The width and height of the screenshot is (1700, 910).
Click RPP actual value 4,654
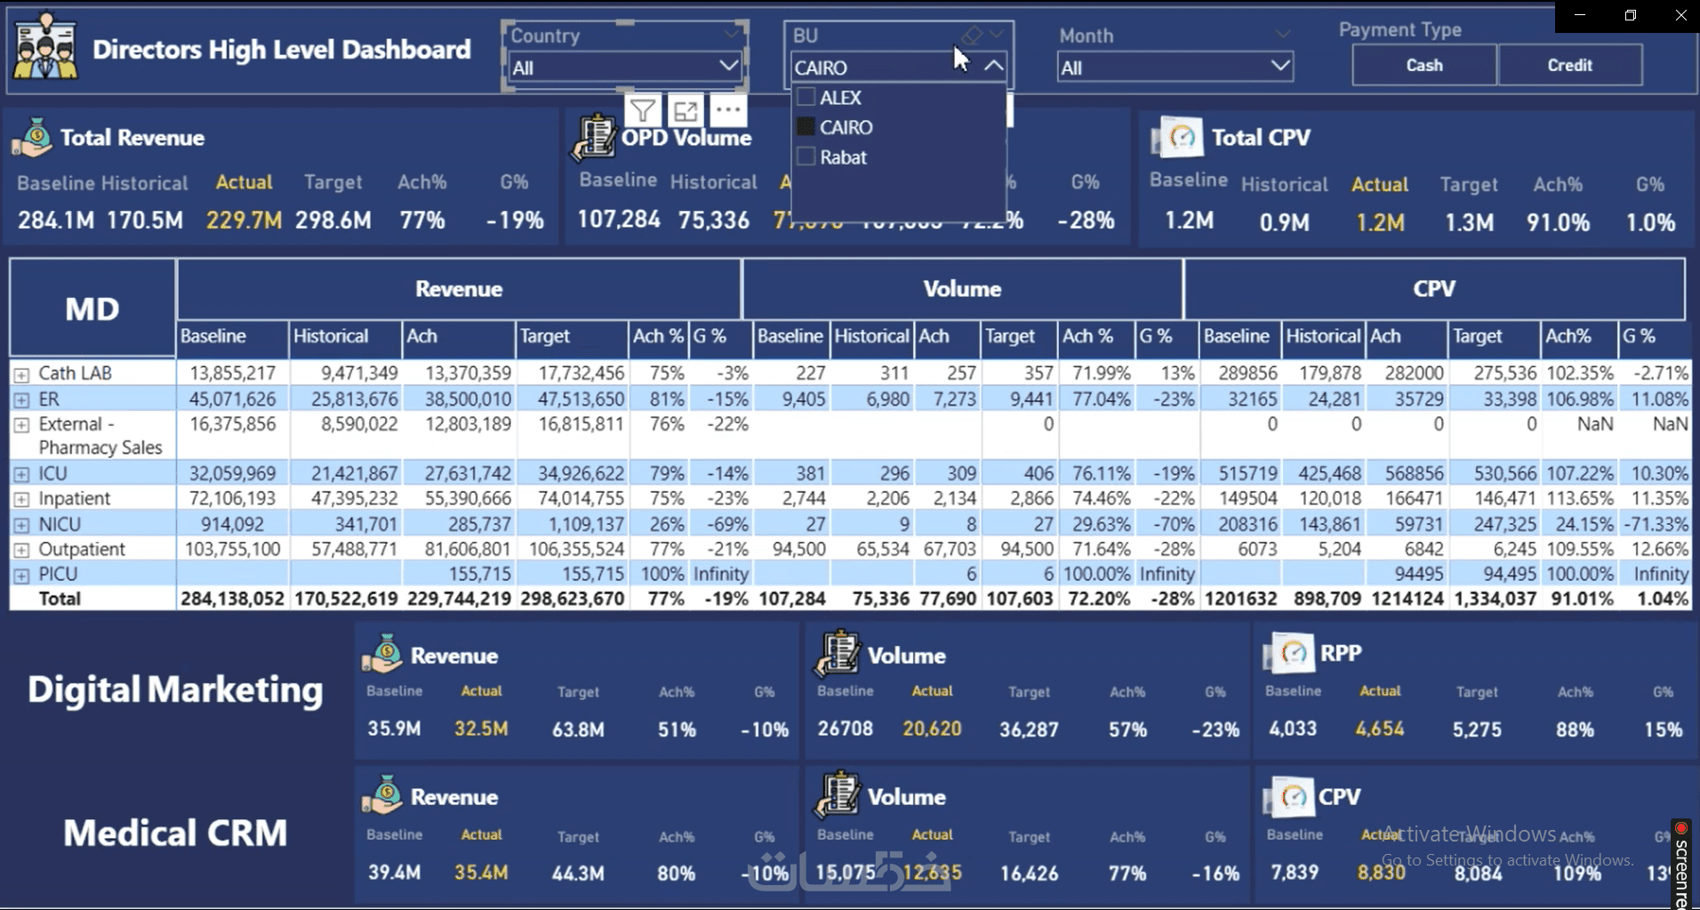(1380, 729)
